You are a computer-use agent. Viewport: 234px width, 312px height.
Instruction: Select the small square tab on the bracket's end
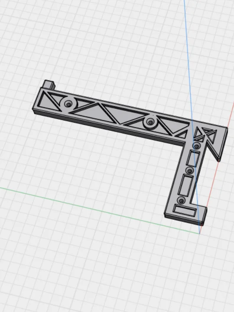tap(49, 84)
